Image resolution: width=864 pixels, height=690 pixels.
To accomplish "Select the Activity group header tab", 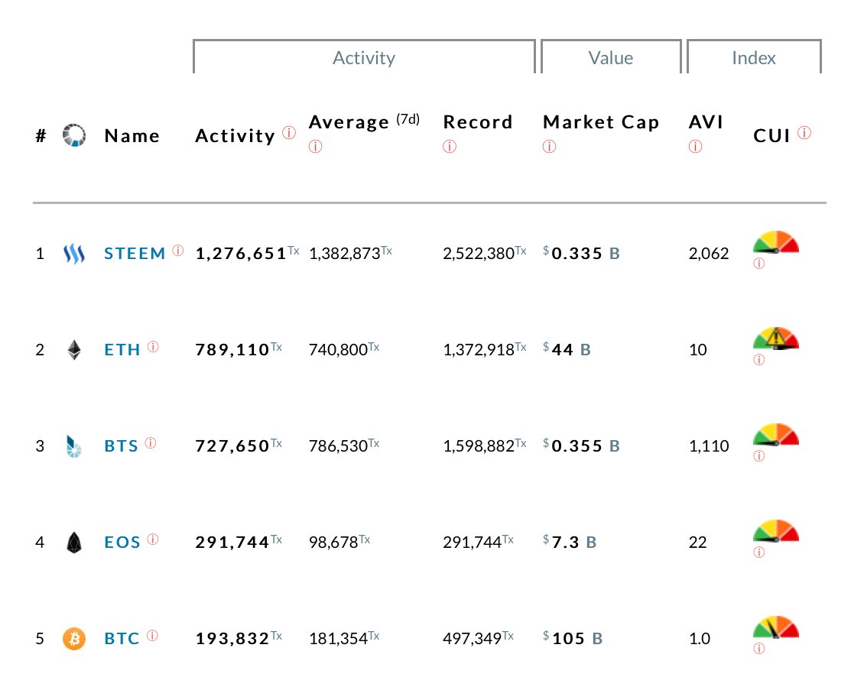I will click(364, 57).
